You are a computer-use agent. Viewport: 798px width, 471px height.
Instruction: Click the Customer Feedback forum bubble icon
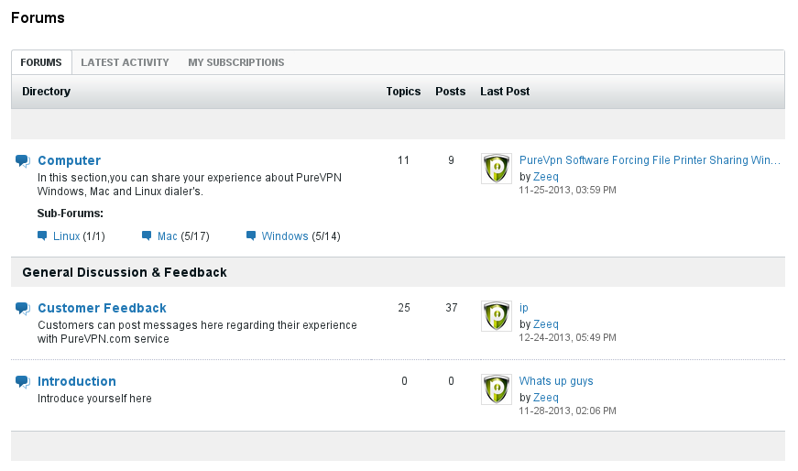point(23,309)
